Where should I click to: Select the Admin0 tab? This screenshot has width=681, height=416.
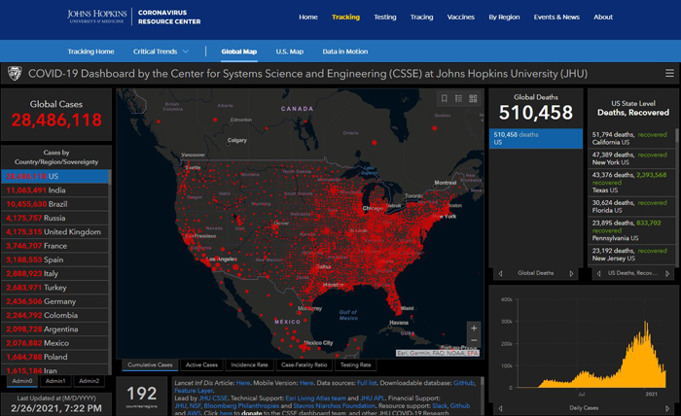[22, 381]
